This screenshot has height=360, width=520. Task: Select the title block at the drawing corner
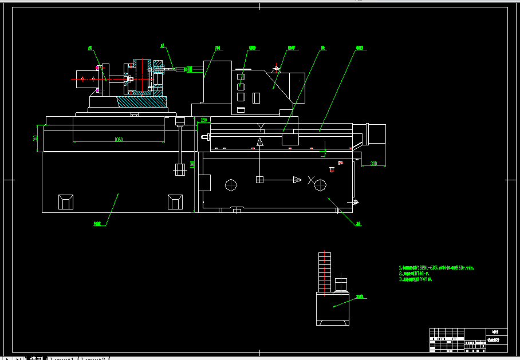(468, 340)
